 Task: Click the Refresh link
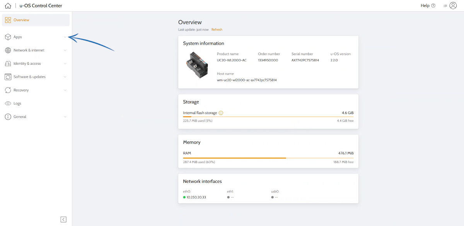(x=217, y=30)
